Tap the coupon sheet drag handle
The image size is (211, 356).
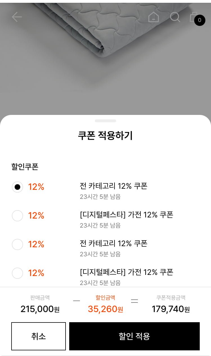(x=105, y=121)
